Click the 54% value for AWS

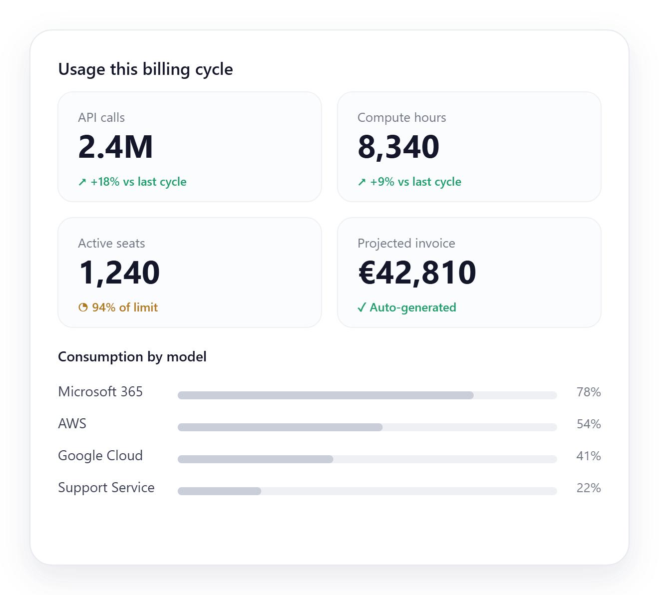tap(589, 424)
